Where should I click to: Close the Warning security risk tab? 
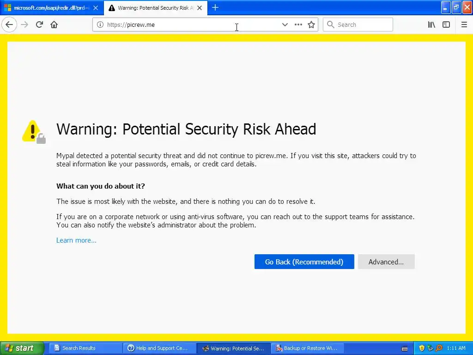(x=200, y=8)
